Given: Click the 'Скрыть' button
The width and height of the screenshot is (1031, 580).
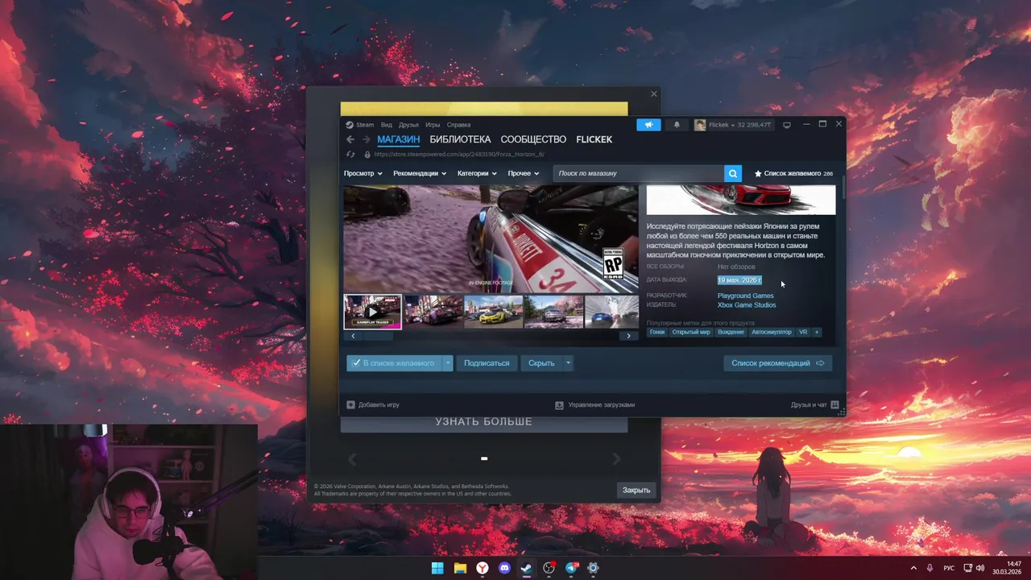Looking at the screenshot, I should pos(541,363).
